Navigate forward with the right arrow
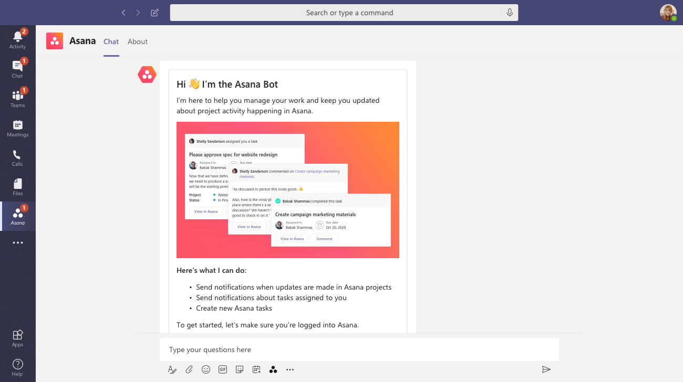Screen dimensions: 683x382 (x=138, y=13)
